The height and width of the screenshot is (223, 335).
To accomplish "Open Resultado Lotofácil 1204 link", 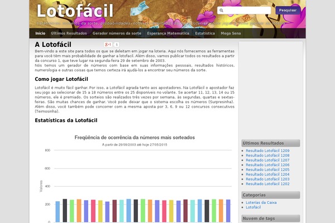I will point(267,174).
